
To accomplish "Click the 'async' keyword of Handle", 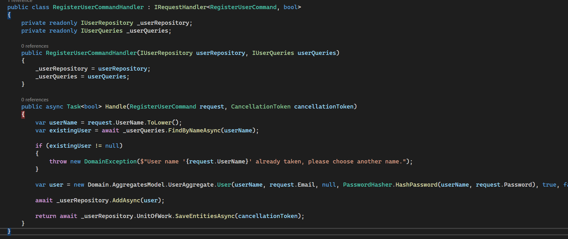I will [54, 107].
